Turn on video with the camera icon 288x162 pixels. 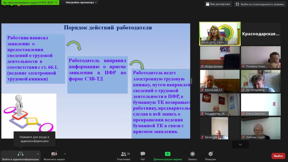54,154
